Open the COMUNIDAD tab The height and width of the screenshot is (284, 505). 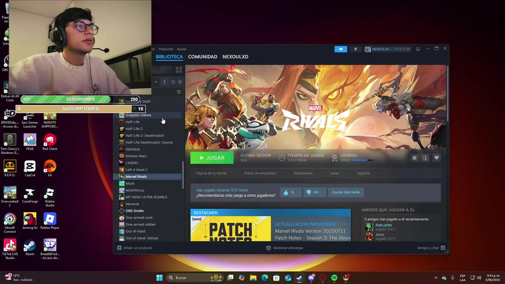[x=203, y=57]
